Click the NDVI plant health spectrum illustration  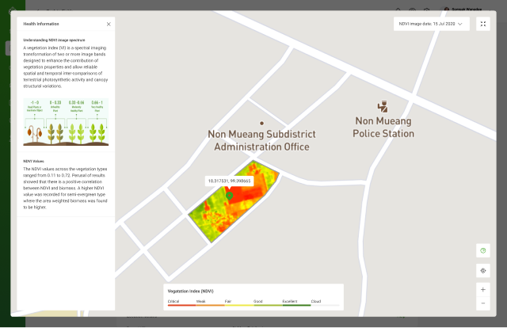[x=66, y=122]
